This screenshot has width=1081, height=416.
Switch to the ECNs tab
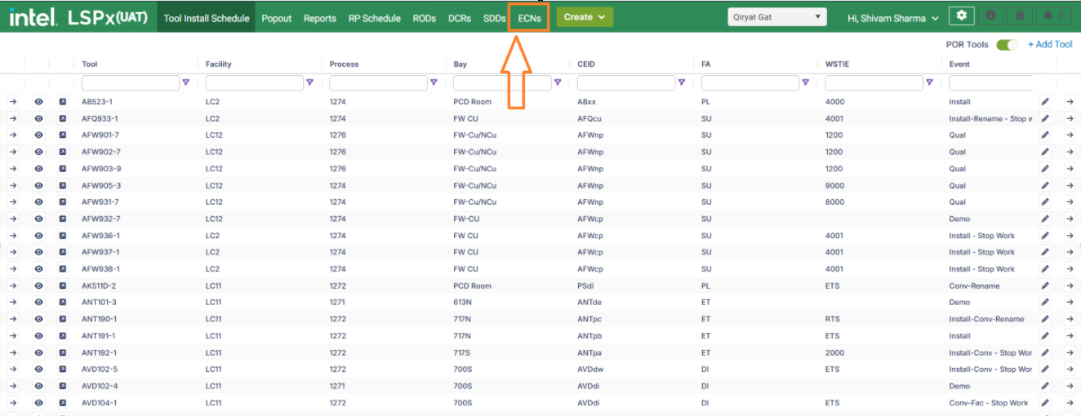tap(529, 18)
